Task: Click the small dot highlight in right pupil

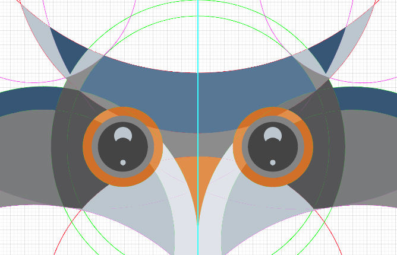Action: tap(273, 162)
